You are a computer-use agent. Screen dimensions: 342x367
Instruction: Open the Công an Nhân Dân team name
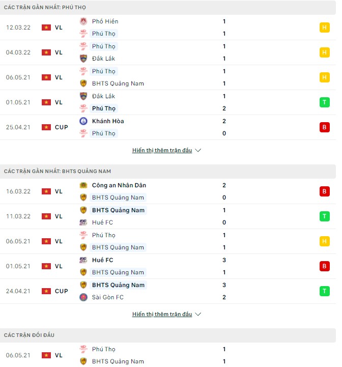coord(118,185)
